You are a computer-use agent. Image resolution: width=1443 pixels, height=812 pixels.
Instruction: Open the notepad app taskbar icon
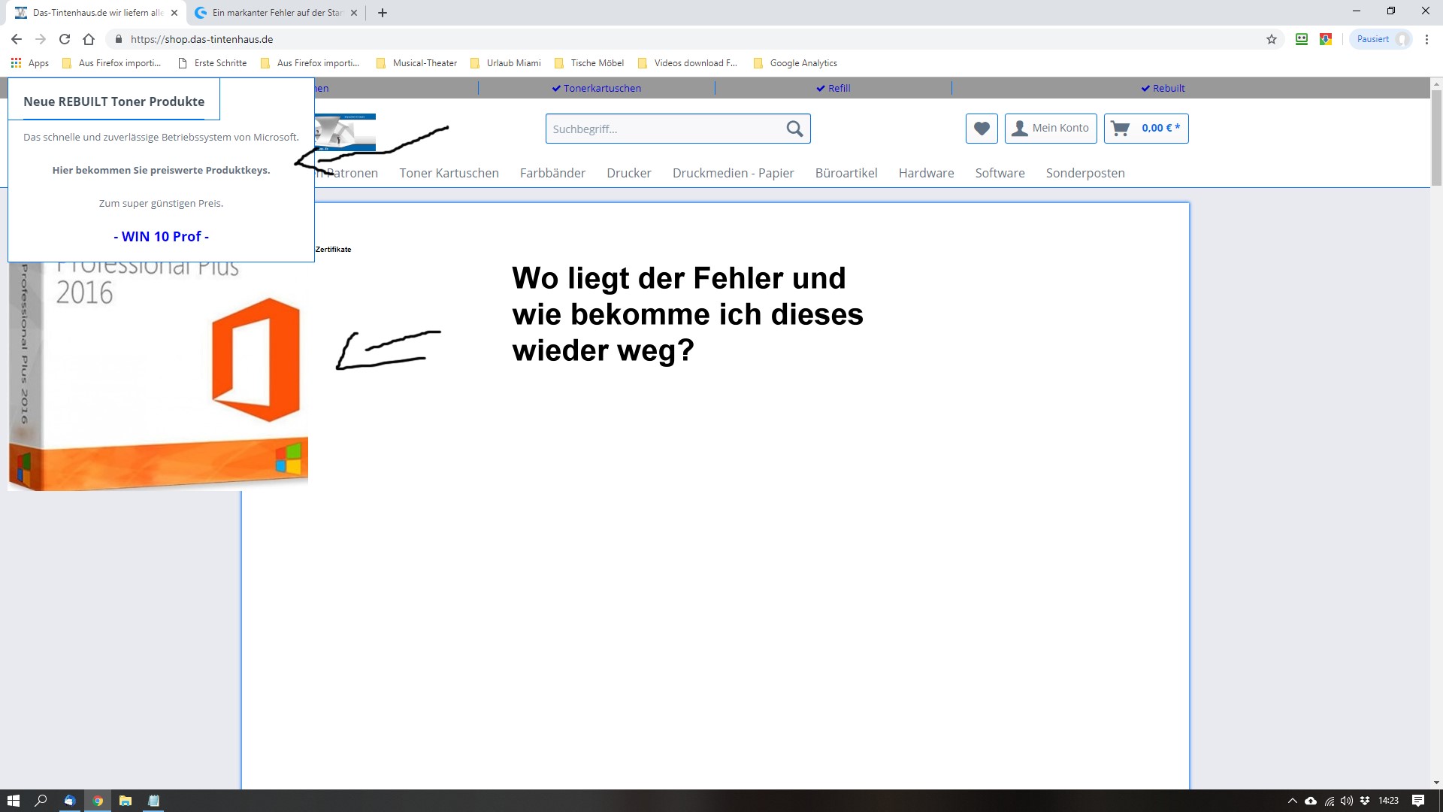153,801
